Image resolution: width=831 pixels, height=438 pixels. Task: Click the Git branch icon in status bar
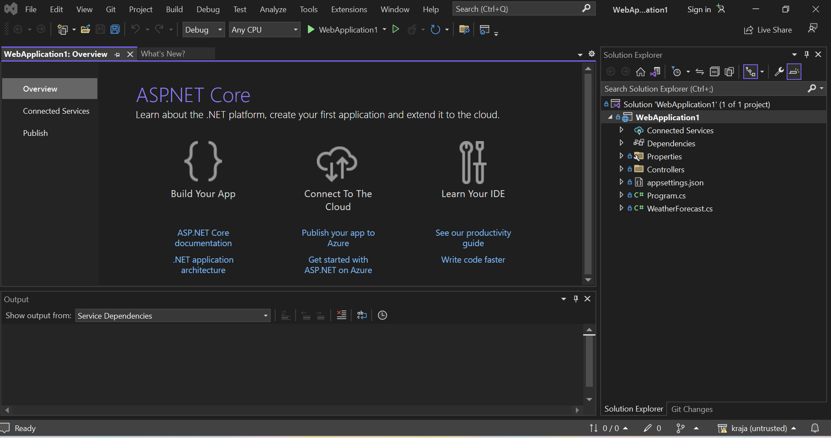[681, 428]
